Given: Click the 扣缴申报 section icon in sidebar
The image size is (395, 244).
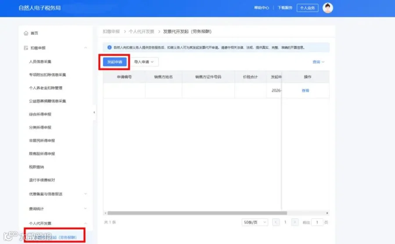Looking at the screenshot, I should coord(26,48).
